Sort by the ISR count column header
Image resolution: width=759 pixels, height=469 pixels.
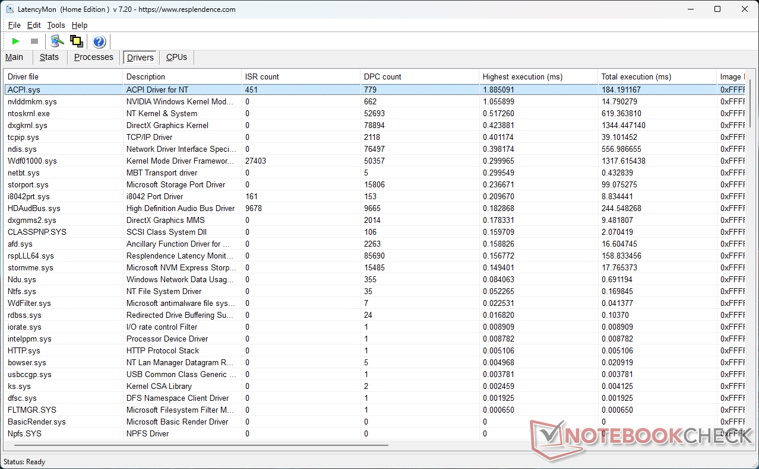[301, 76]
